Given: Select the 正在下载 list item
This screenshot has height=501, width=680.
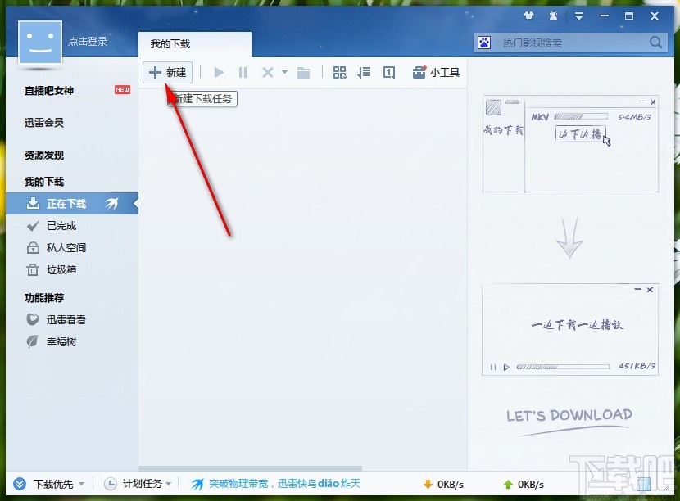Looking at the screenshot, I should click(72, 204).
